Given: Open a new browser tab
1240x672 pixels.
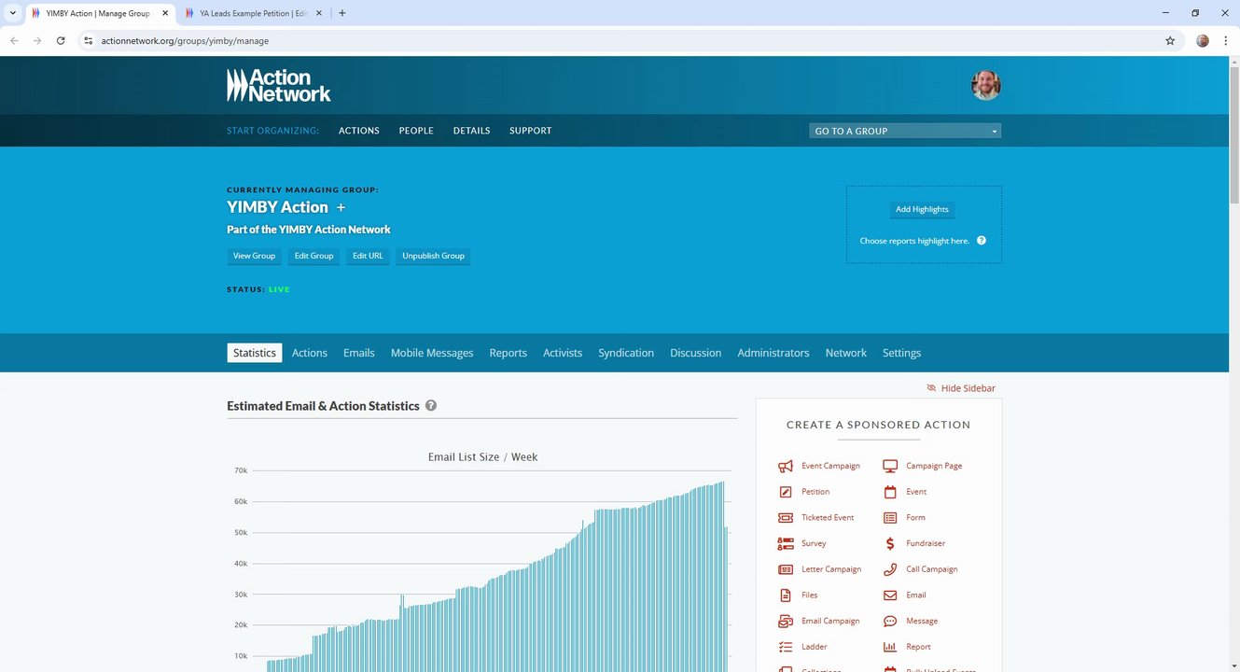Looking at the screenshot, I should (x=342, y=13).
